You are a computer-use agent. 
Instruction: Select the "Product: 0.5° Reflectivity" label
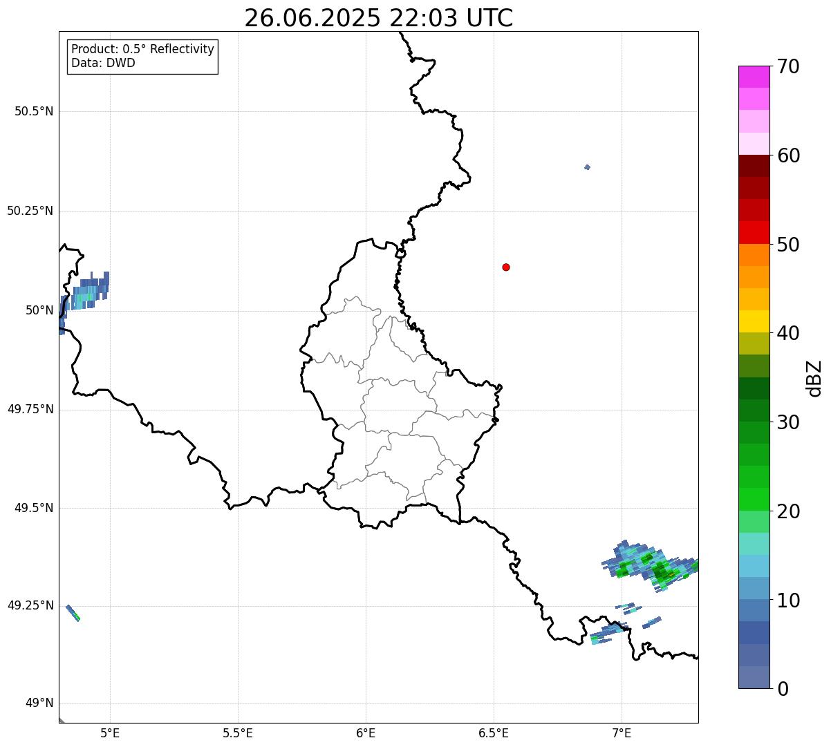coord(143,50)
